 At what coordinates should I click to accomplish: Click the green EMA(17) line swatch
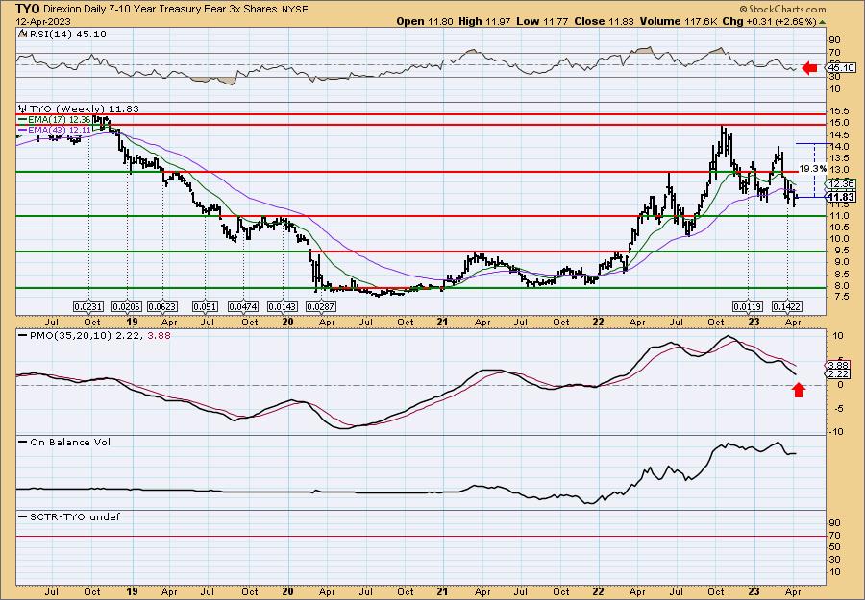22,120
